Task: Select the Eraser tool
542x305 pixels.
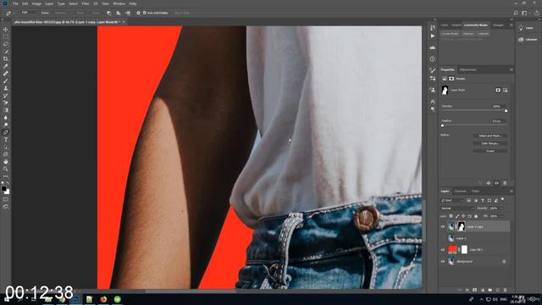Action: [6, 103]
